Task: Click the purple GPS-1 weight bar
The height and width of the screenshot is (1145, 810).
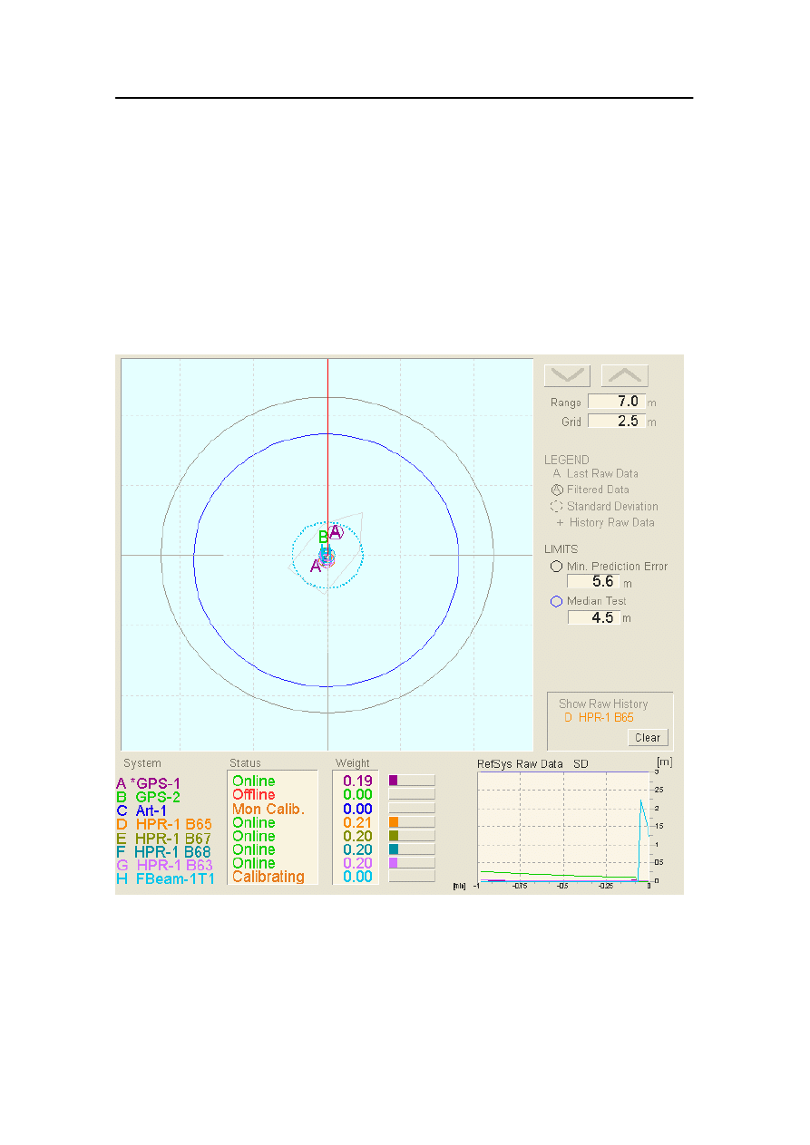Action: [411, 781]
